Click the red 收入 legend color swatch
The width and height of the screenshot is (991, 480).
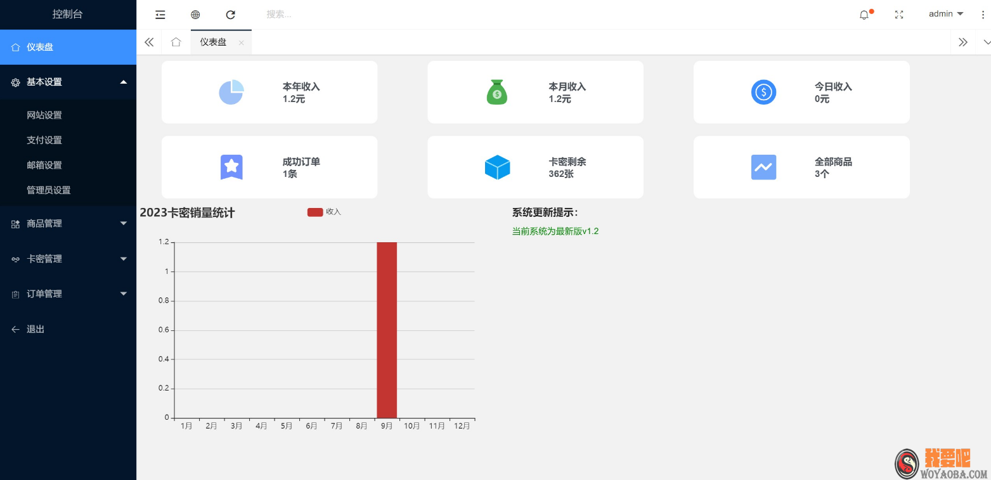point(315,212)
